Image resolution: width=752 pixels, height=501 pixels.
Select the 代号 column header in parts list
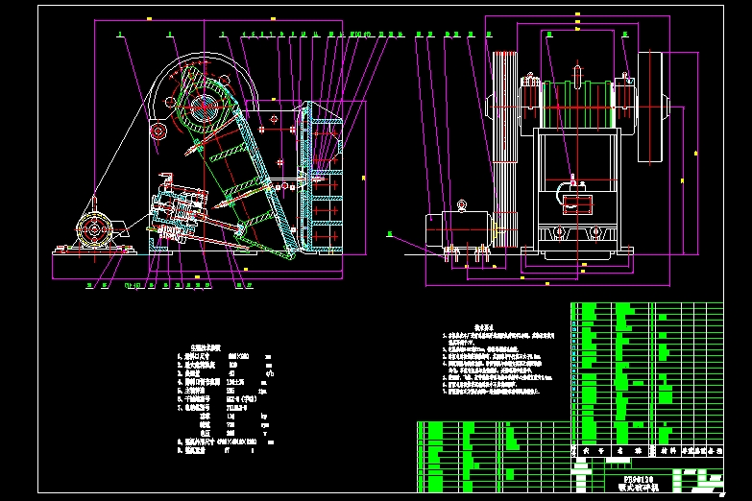click(x=593, y=451)
